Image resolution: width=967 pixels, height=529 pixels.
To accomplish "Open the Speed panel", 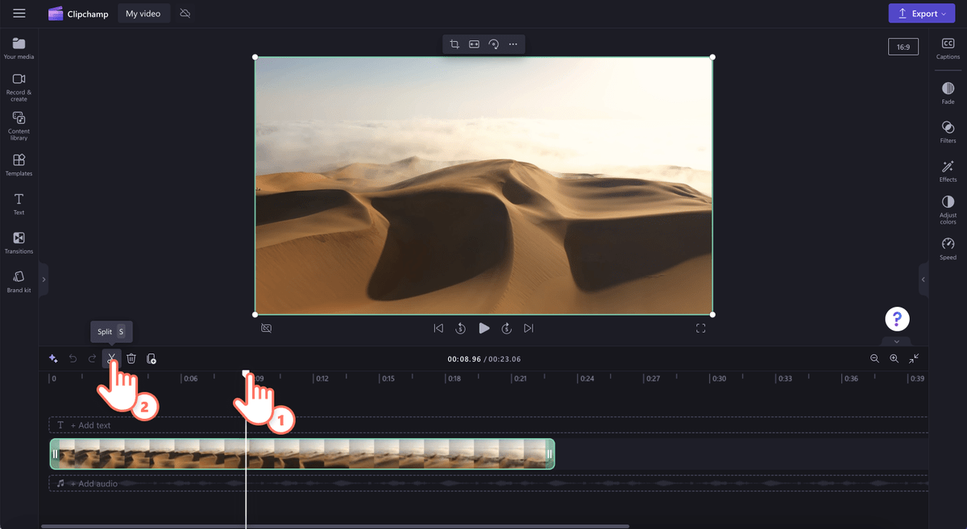I will (948, 249).
